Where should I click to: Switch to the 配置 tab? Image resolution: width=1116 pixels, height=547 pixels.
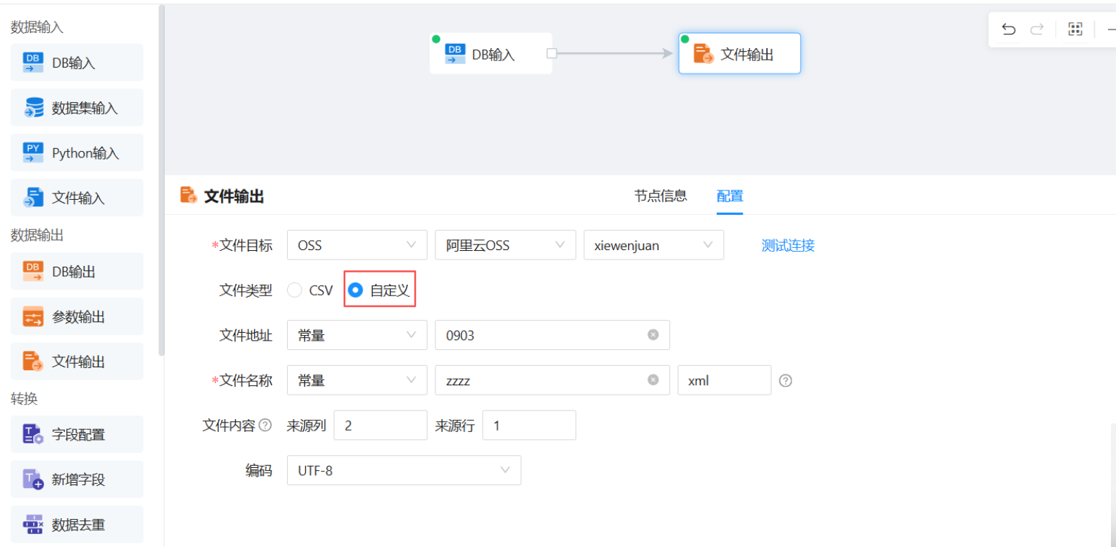tap(730, 196)
